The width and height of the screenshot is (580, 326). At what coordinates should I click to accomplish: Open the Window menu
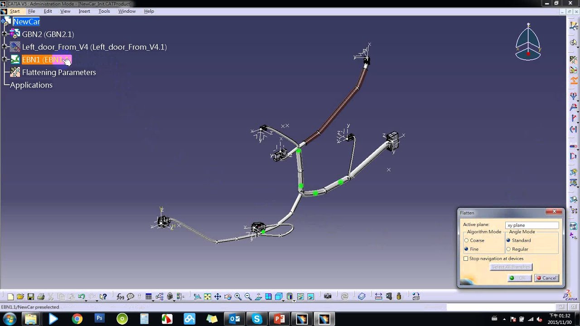127,11
